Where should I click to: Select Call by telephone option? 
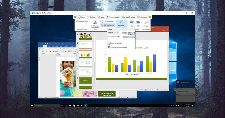pos(108,25)
